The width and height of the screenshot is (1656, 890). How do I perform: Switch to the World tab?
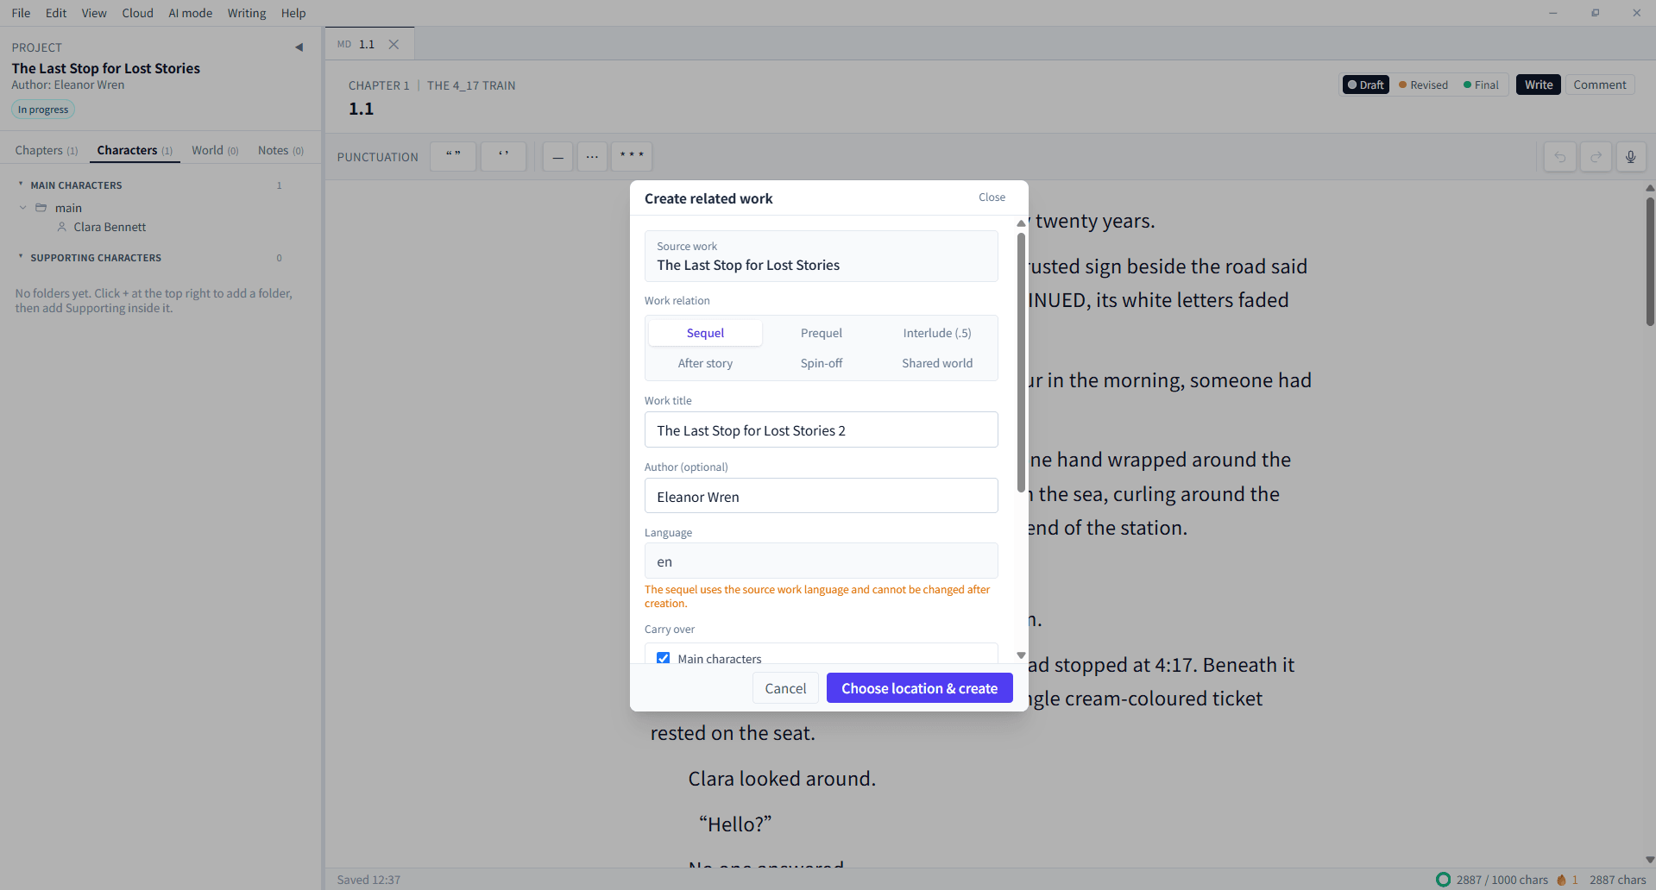point(215,150)
